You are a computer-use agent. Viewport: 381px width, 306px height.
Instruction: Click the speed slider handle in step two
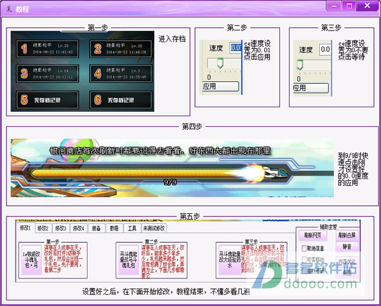click(x=220, y=63)
